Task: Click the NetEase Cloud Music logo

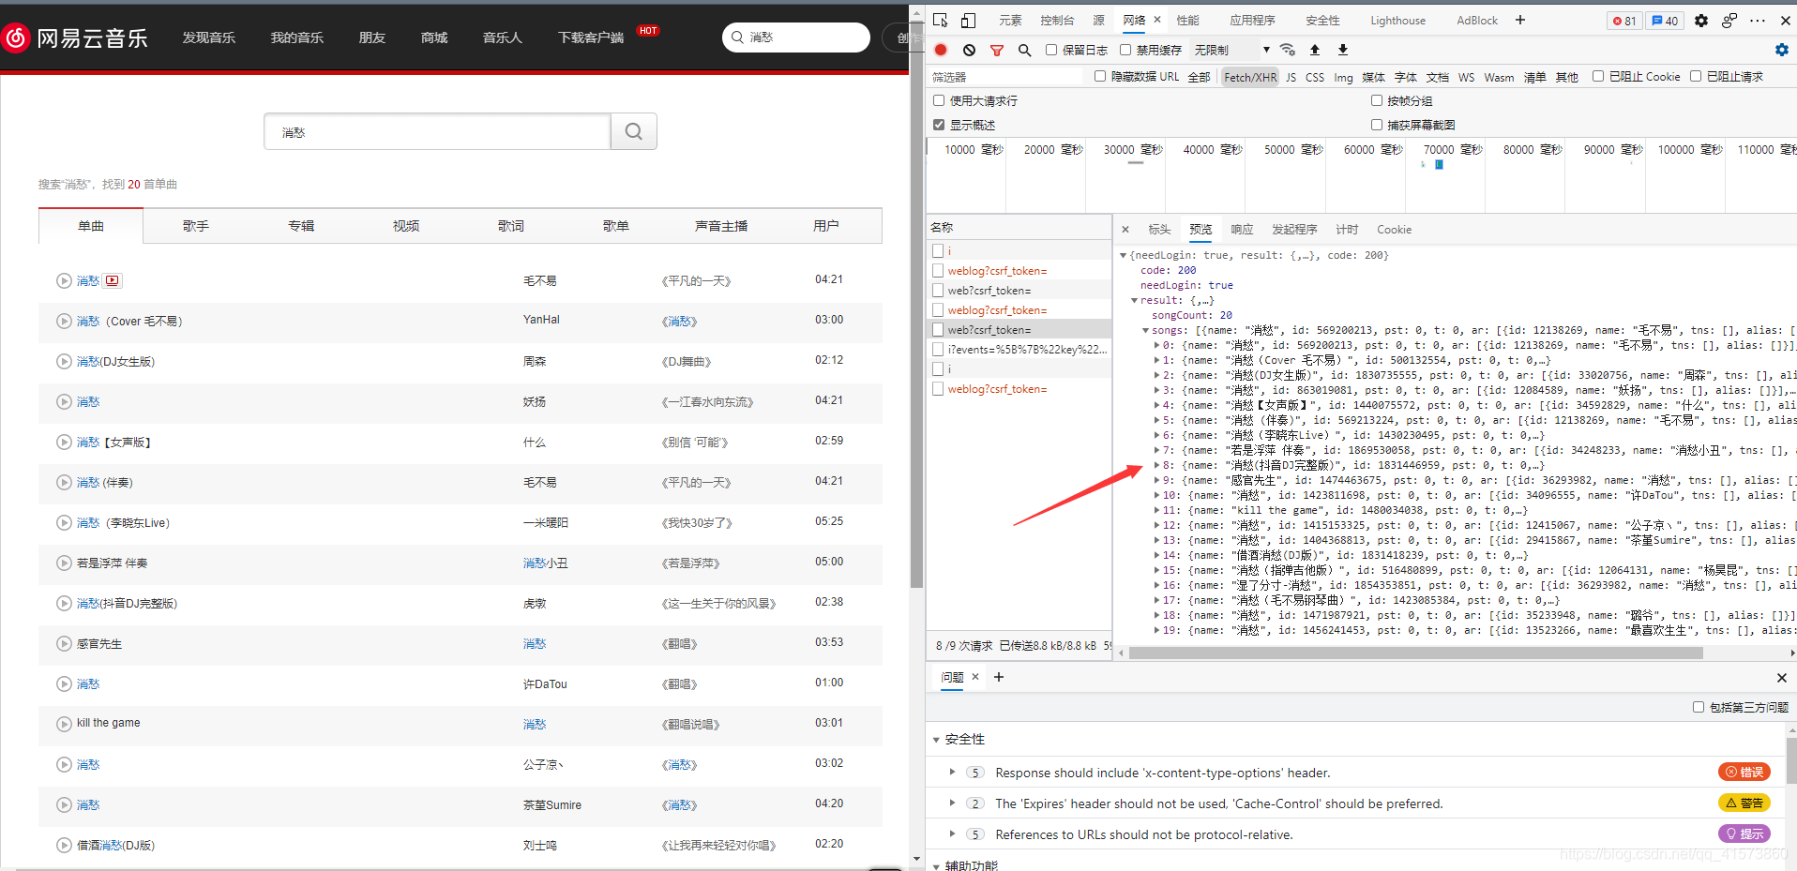Action: [75, 38]
